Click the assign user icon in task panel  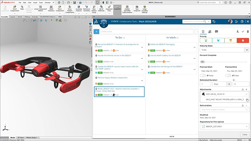click(x=238, y=32)
